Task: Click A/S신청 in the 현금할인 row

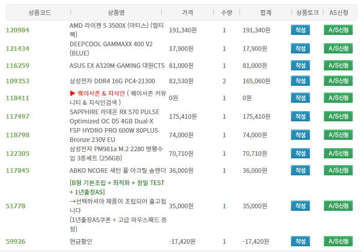Action: [338, 241]
